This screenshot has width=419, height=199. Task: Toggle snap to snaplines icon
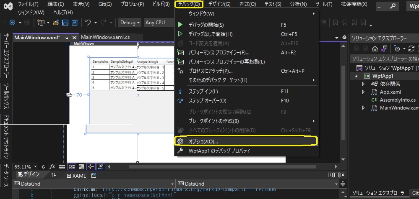[91, 166]
